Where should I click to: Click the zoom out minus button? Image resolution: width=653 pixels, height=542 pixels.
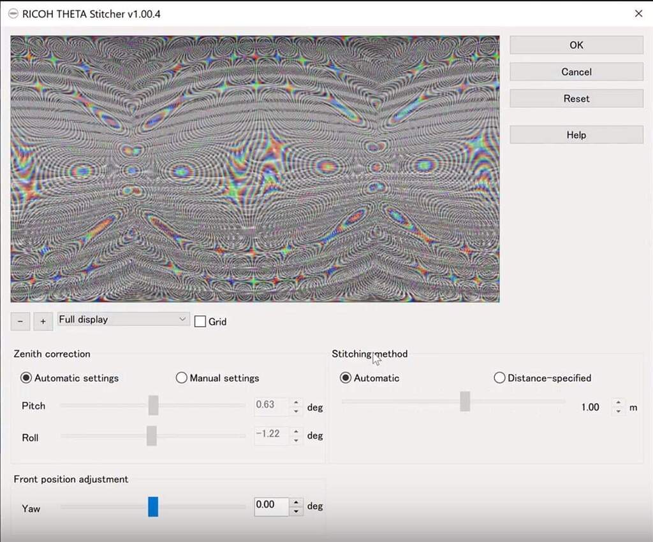20,321
